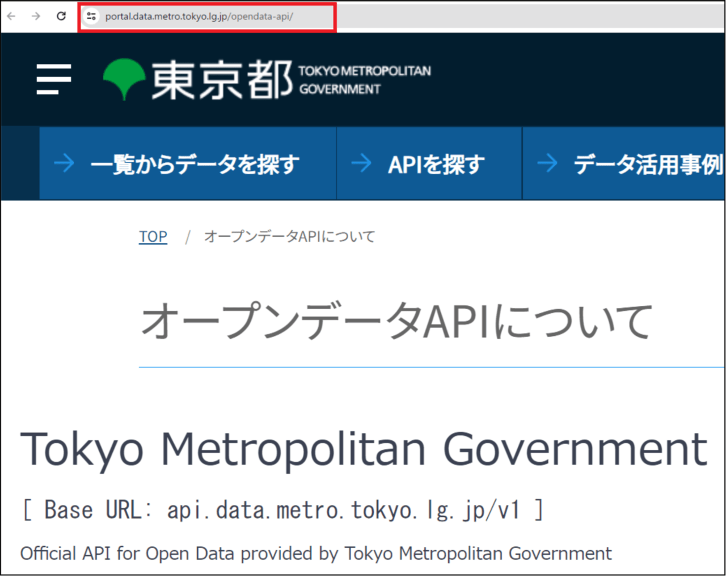Go to the データ活用事例 navigation item

648,164
